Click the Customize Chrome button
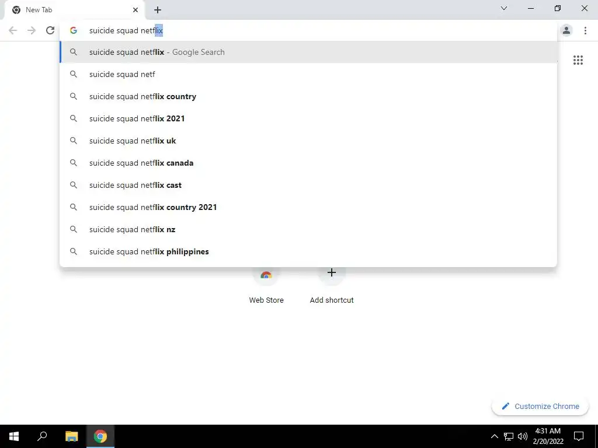The width and height of the screenshot is (598, 448). pos(540,406)
